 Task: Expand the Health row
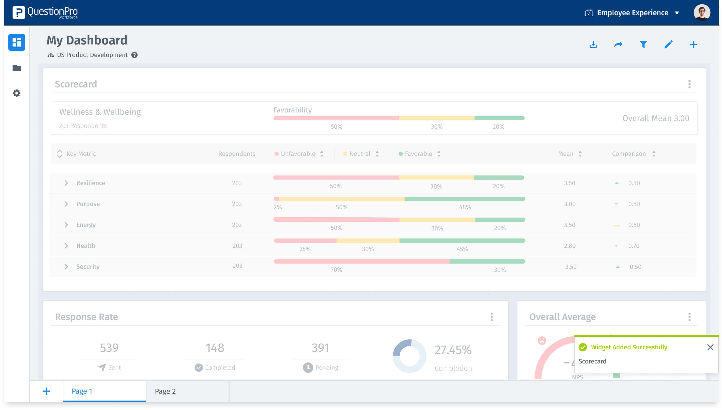tap(66, 246)
